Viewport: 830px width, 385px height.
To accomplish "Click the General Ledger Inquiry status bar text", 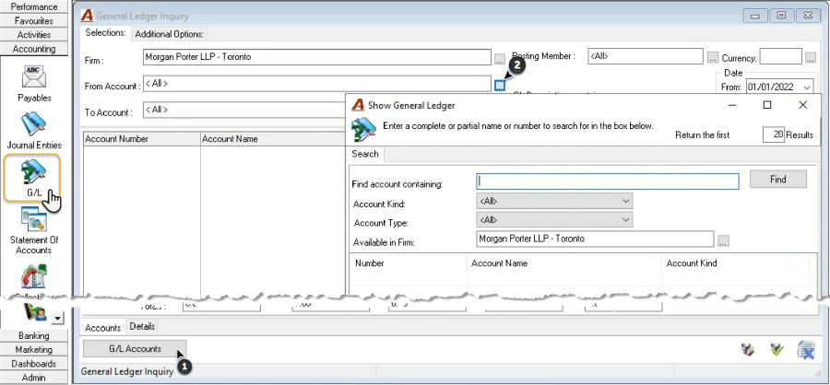I will 127,371.
